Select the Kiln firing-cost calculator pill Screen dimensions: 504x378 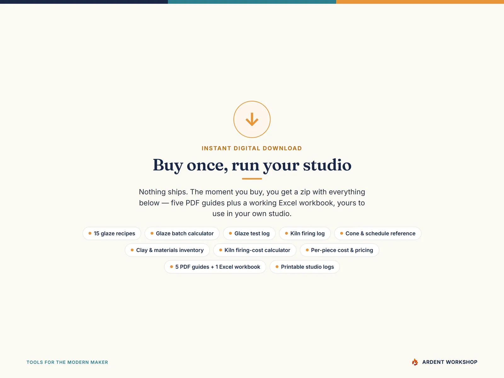click(255, 250)
